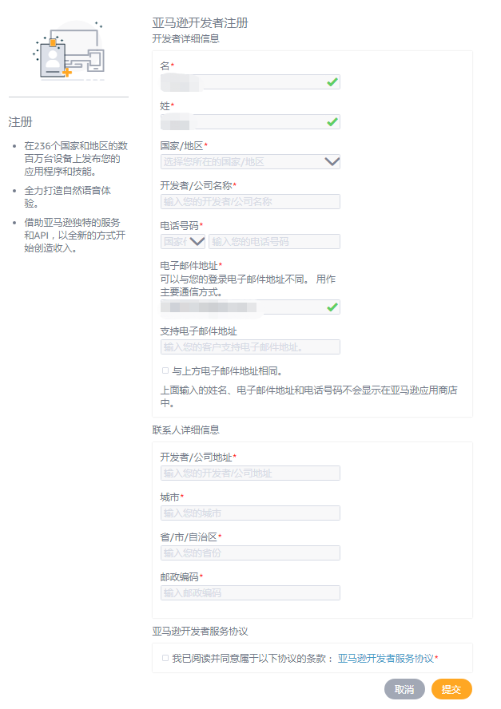The image size is (501, 709).
Task: Click the green checkmark beside the 名 field
Action: point(333,81)
